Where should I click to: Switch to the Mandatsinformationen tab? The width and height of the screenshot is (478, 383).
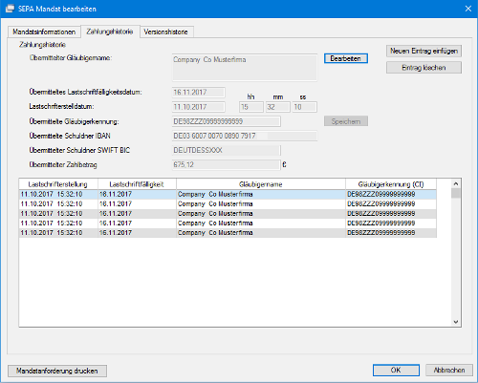[x=44, y=32]
